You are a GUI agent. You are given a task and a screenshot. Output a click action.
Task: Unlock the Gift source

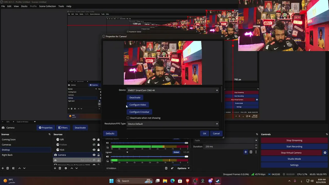pyautogui.click(x=98, y=140)
